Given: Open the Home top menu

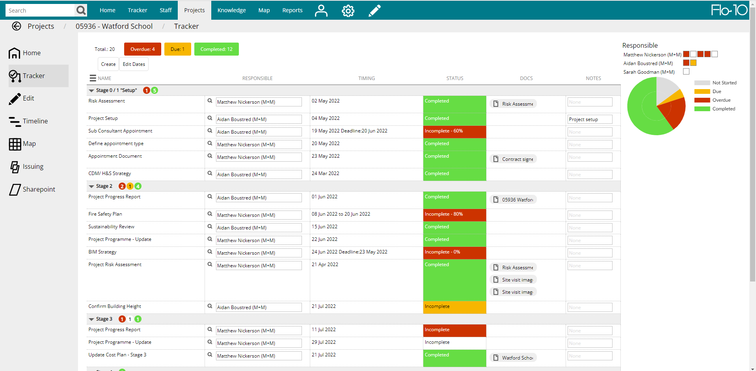Looking at the screenshot, I should pyautogui.click(x=107, y=10).
